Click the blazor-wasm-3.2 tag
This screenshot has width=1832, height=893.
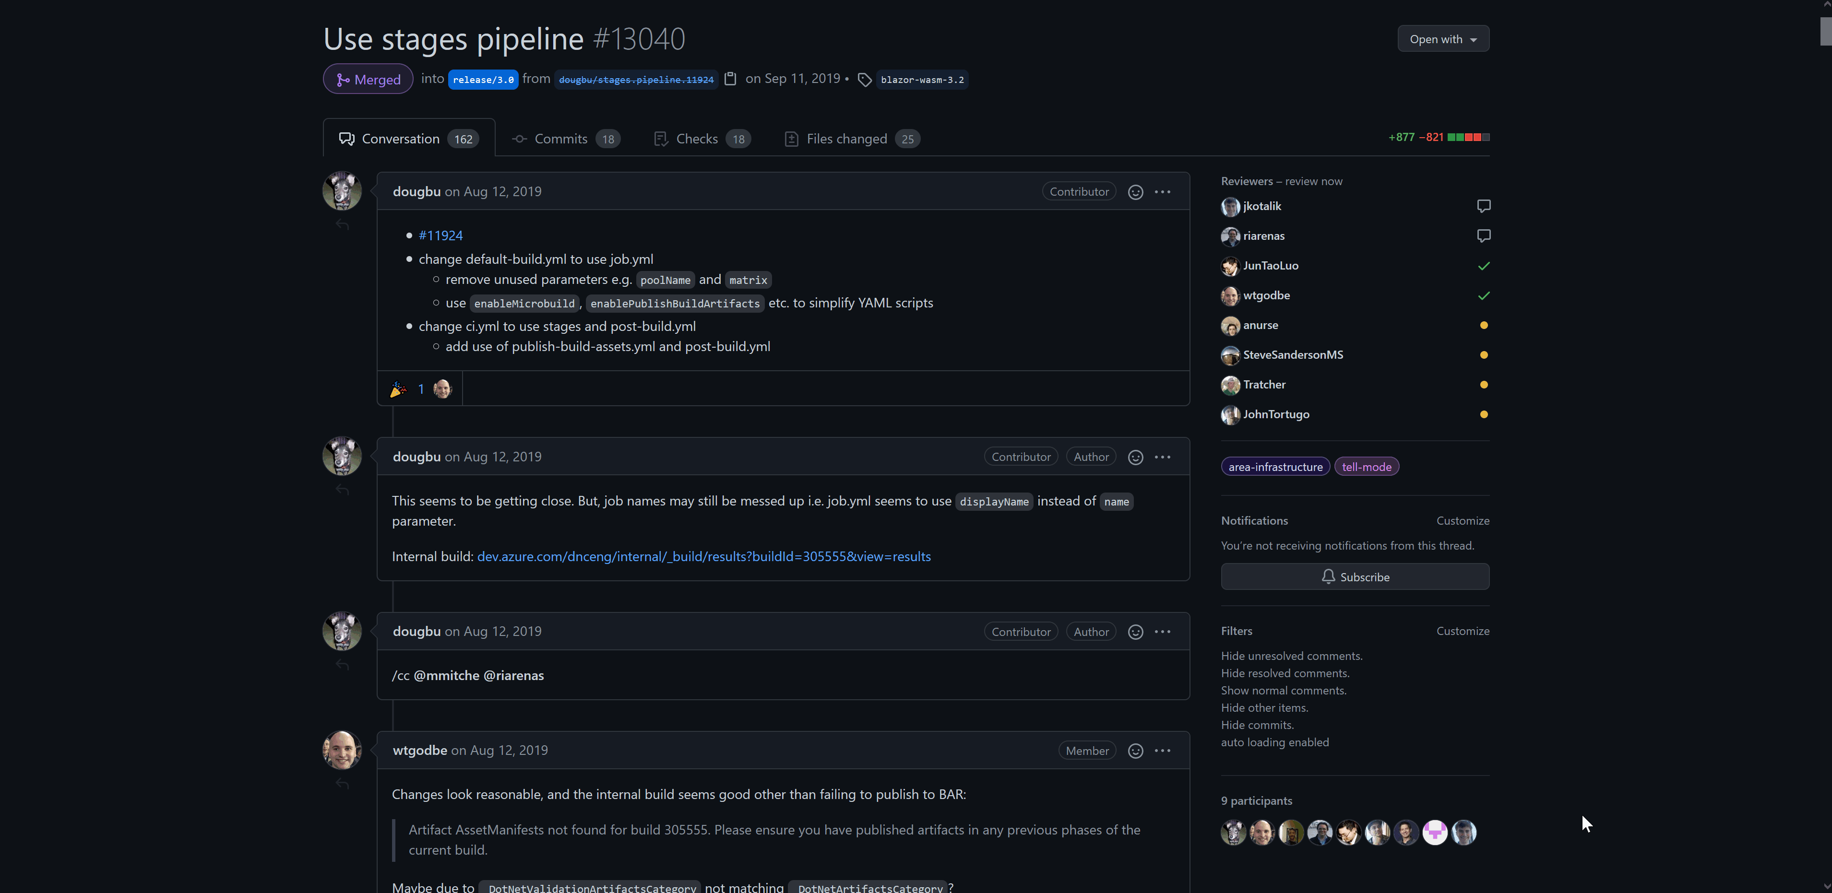coord(922,80)
